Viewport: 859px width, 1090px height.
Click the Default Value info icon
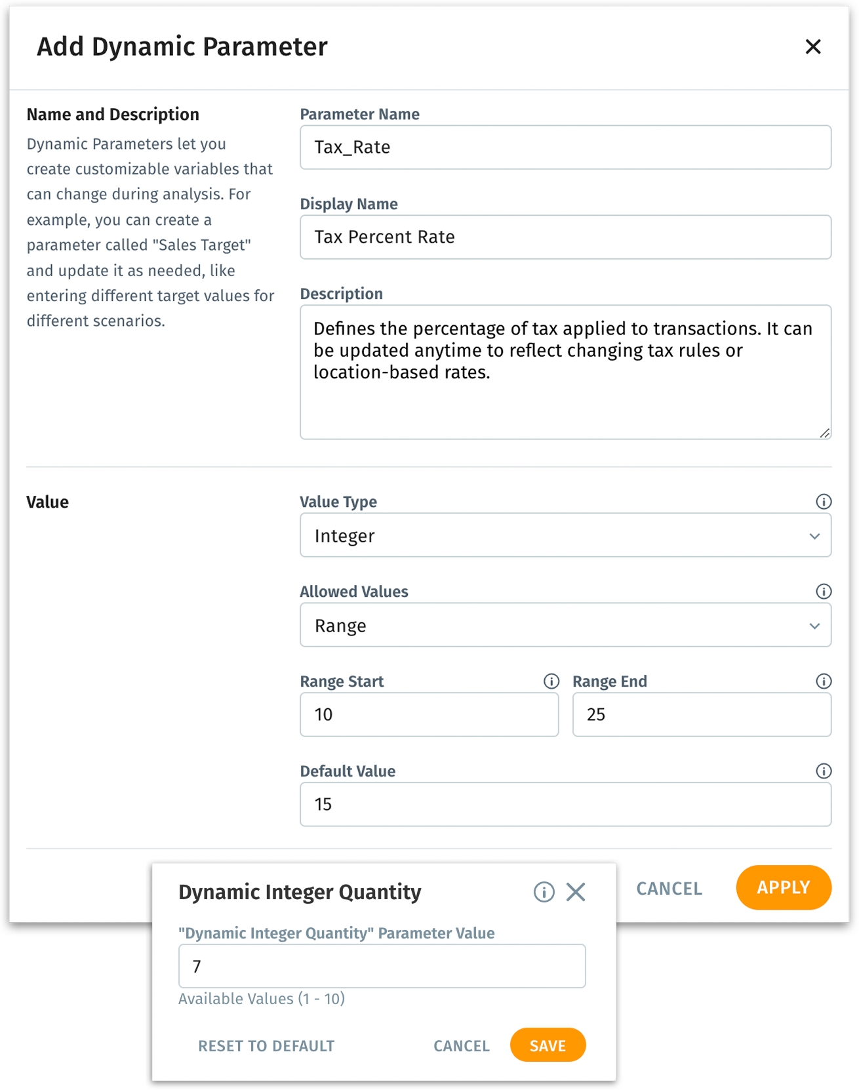tap(824, 771)
